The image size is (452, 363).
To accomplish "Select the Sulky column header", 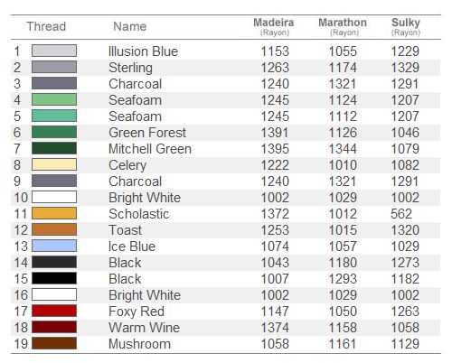I will pyautogui.click(x=406, y=26).
